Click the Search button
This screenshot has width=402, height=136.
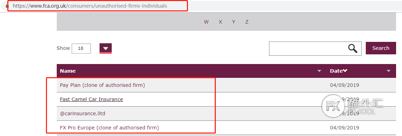click(x=381, y=48)
